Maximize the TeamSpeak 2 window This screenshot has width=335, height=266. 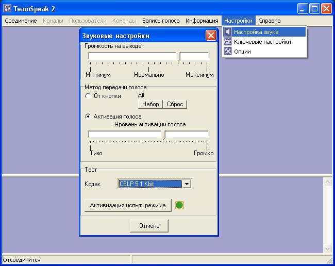tap(314, 9)
